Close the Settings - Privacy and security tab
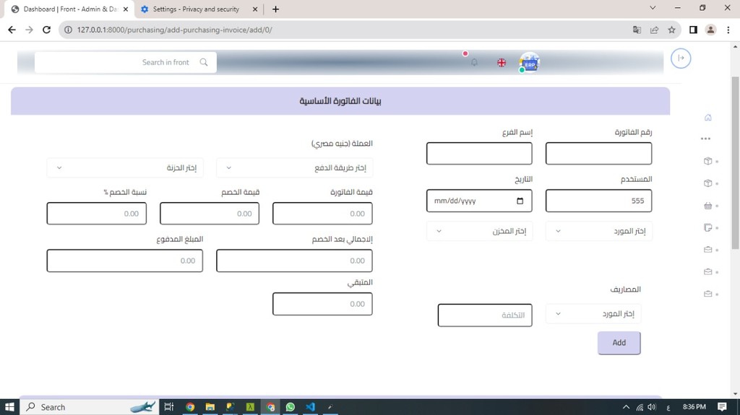 (255, 9)
